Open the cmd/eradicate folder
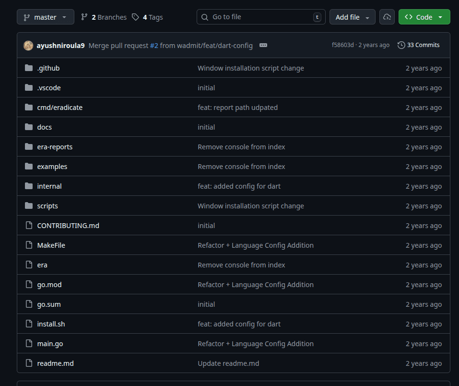 (x=60, y=108)
